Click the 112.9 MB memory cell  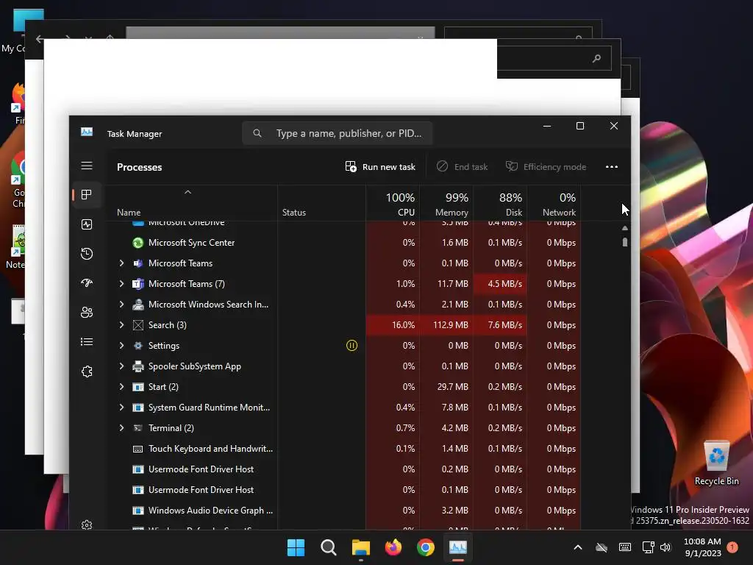446,324
